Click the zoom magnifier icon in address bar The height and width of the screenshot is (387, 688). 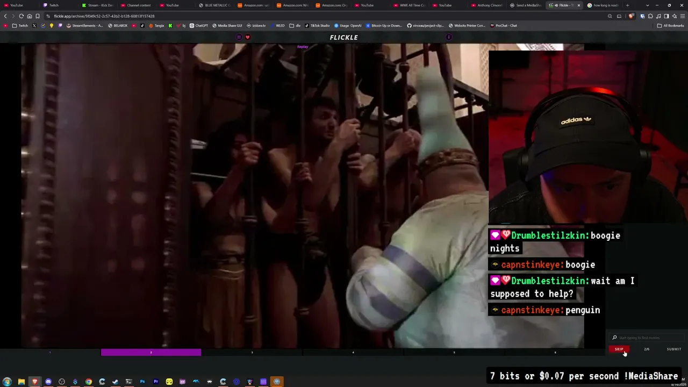coord(610,16)
